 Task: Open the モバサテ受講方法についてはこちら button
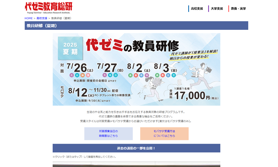point(164,134)
